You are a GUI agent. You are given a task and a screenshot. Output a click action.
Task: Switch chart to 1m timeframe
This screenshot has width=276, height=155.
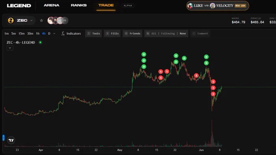6,33
